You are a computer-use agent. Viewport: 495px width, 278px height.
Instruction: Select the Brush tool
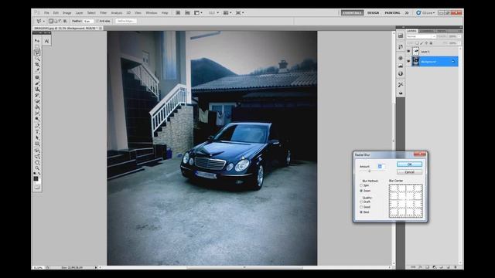click(x=37, y=83)
